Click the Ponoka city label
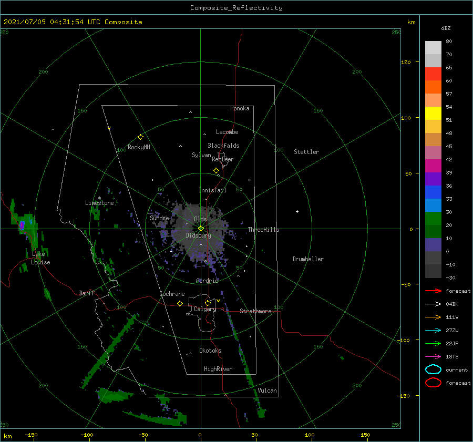Image resolution: width=473 pixels, height=442 pixels. click(x=240, y=108)
